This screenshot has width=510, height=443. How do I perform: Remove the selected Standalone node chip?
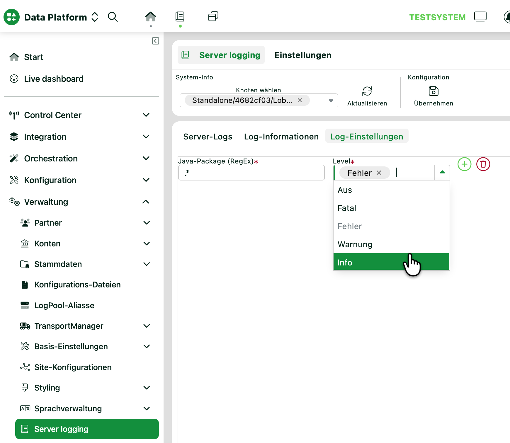click(x=300, y=100)
